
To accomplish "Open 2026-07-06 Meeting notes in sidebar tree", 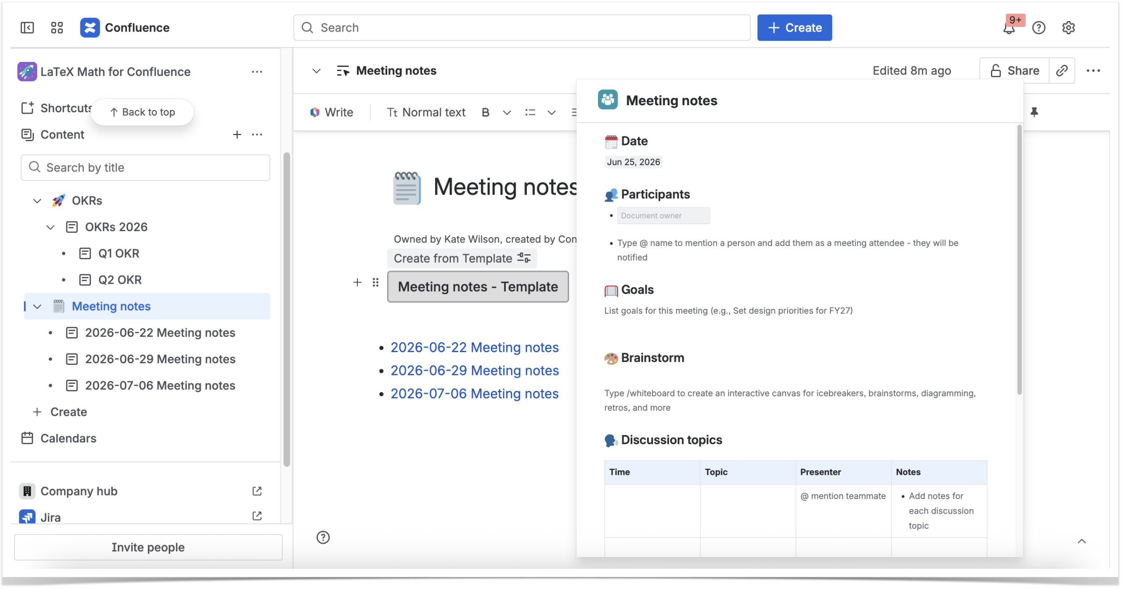I will click(x=160, y=386).
